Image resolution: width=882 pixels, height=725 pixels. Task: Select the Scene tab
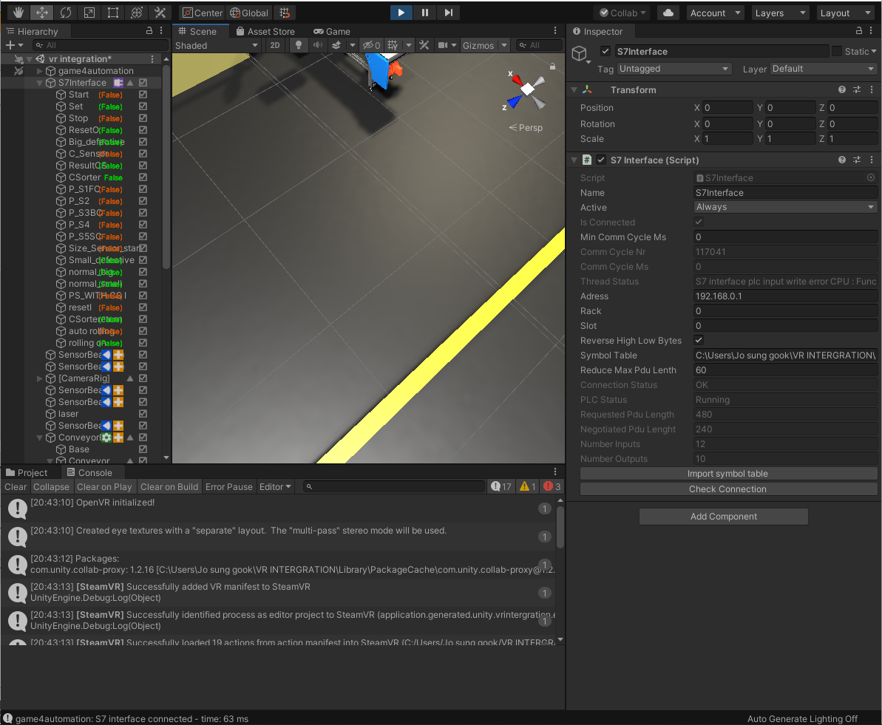[197, 32]
